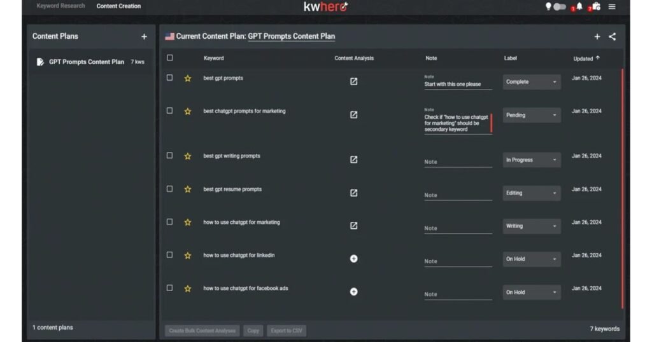Check the box for how to use chatgpt for linkedin

click(169, 255)
